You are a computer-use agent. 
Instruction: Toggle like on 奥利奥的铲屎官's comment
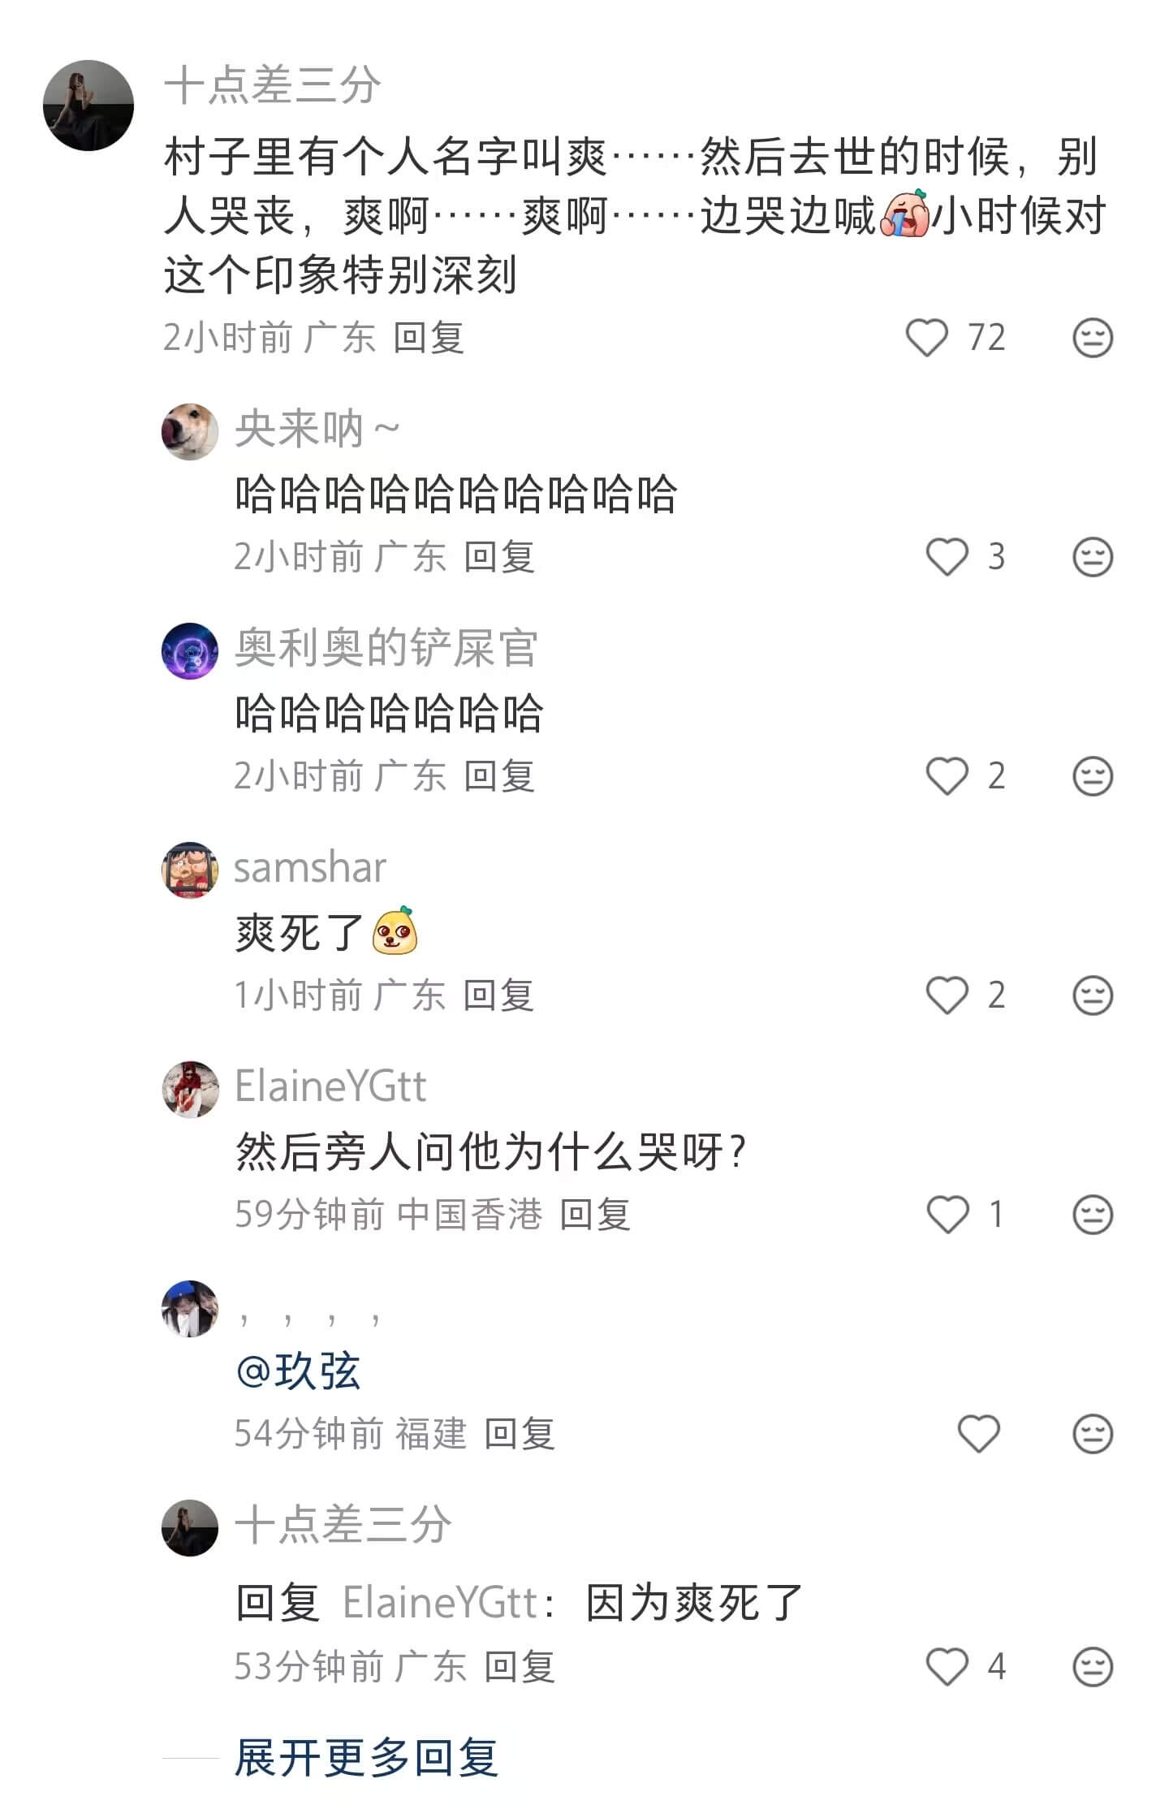947,776
